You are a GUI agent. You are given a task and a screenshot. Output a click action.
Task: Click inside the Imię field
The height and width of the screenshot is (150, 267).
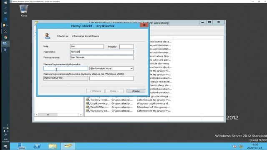coord(87,46)
